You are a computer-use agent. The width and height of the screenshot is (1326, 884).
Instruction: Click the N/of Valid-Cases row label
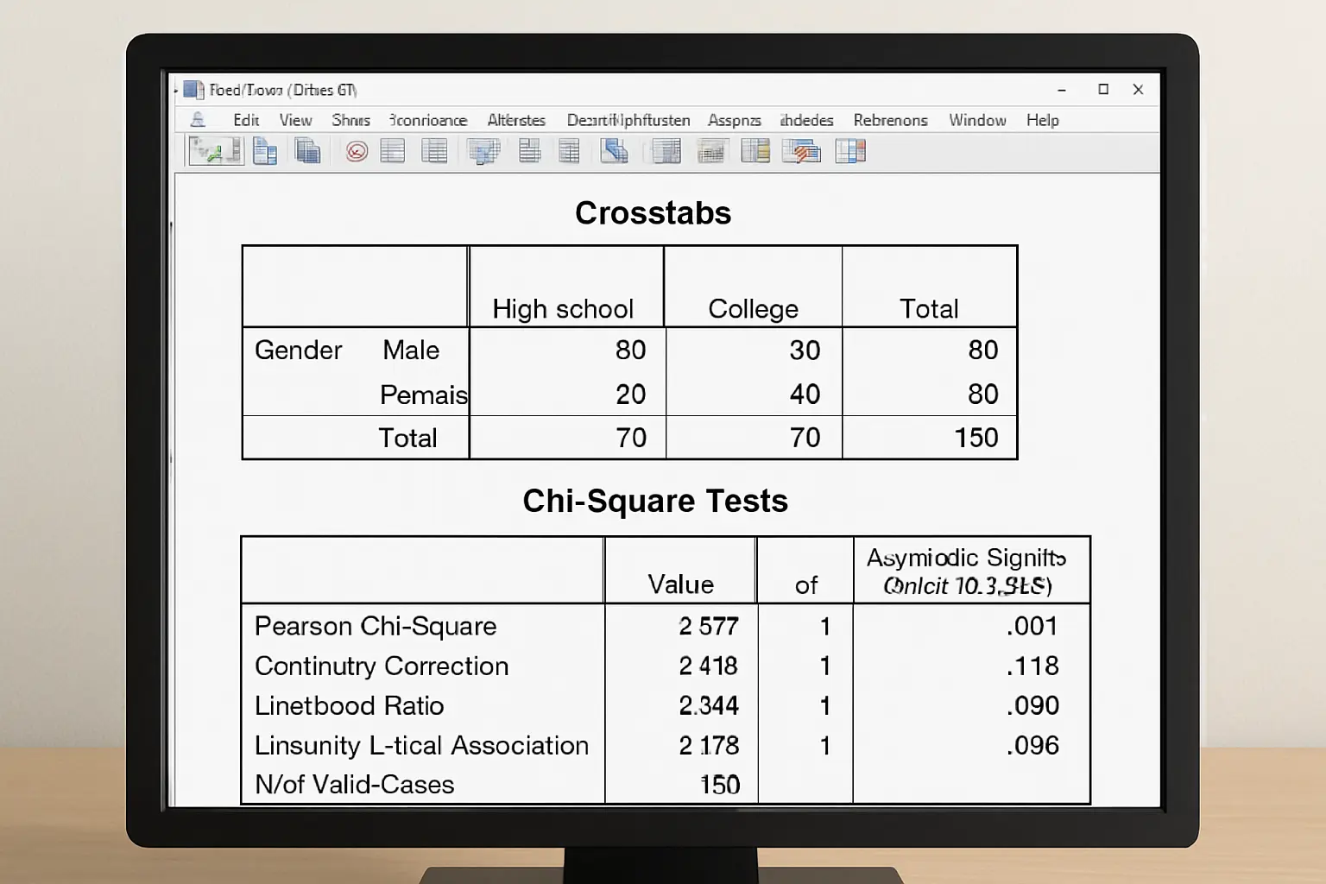(354, 785)
